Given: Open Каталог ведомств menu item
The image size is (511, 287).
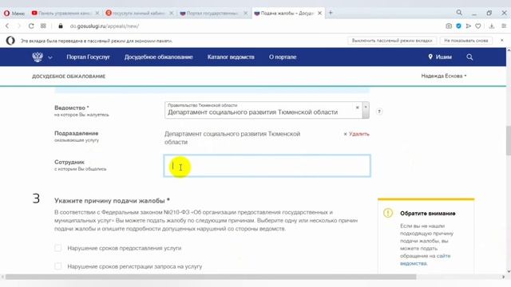Looking at the screenshot, I should pos(231,57).
